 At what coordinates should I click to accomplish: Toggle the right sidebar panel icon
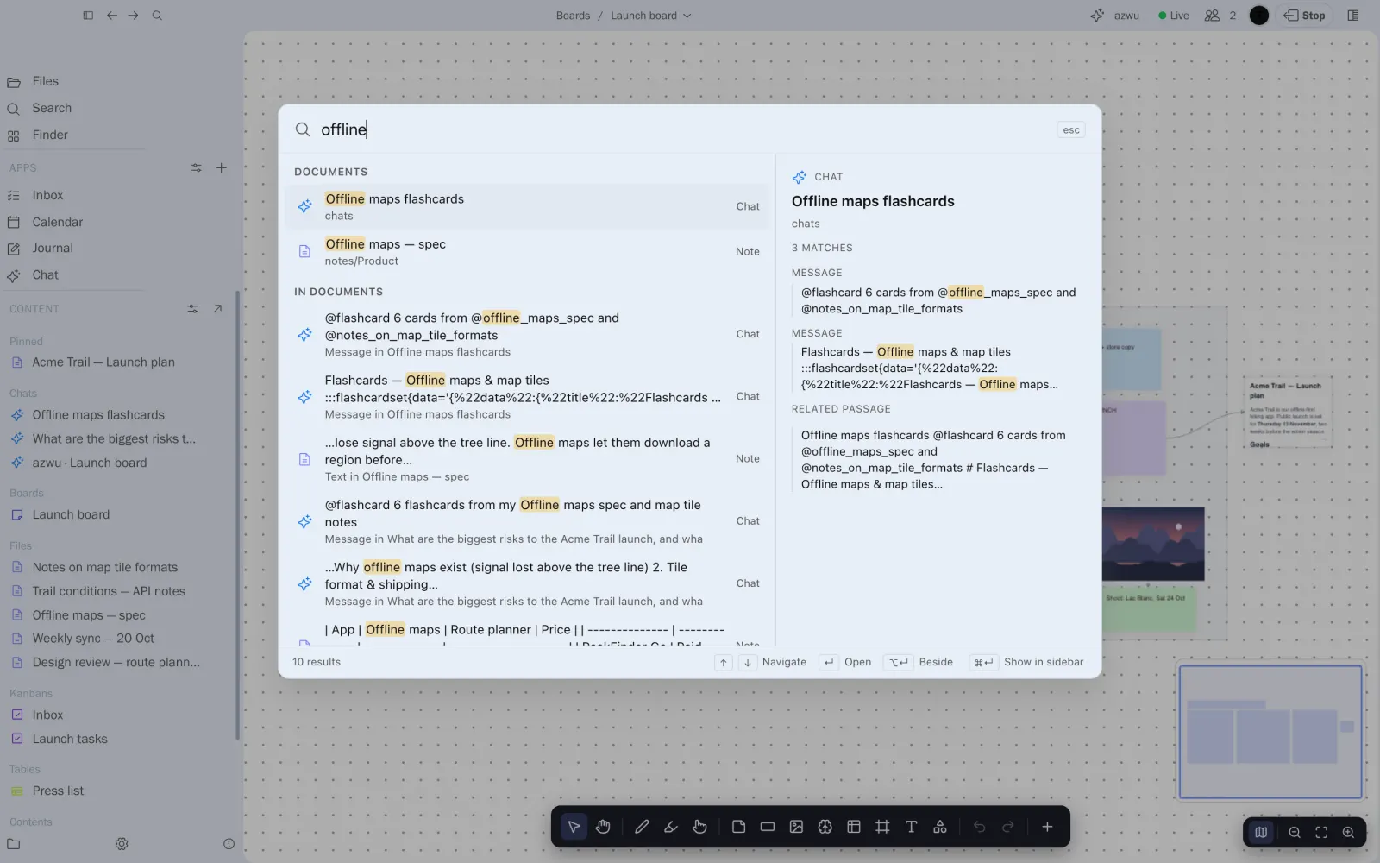click(x=1353, y=16)
